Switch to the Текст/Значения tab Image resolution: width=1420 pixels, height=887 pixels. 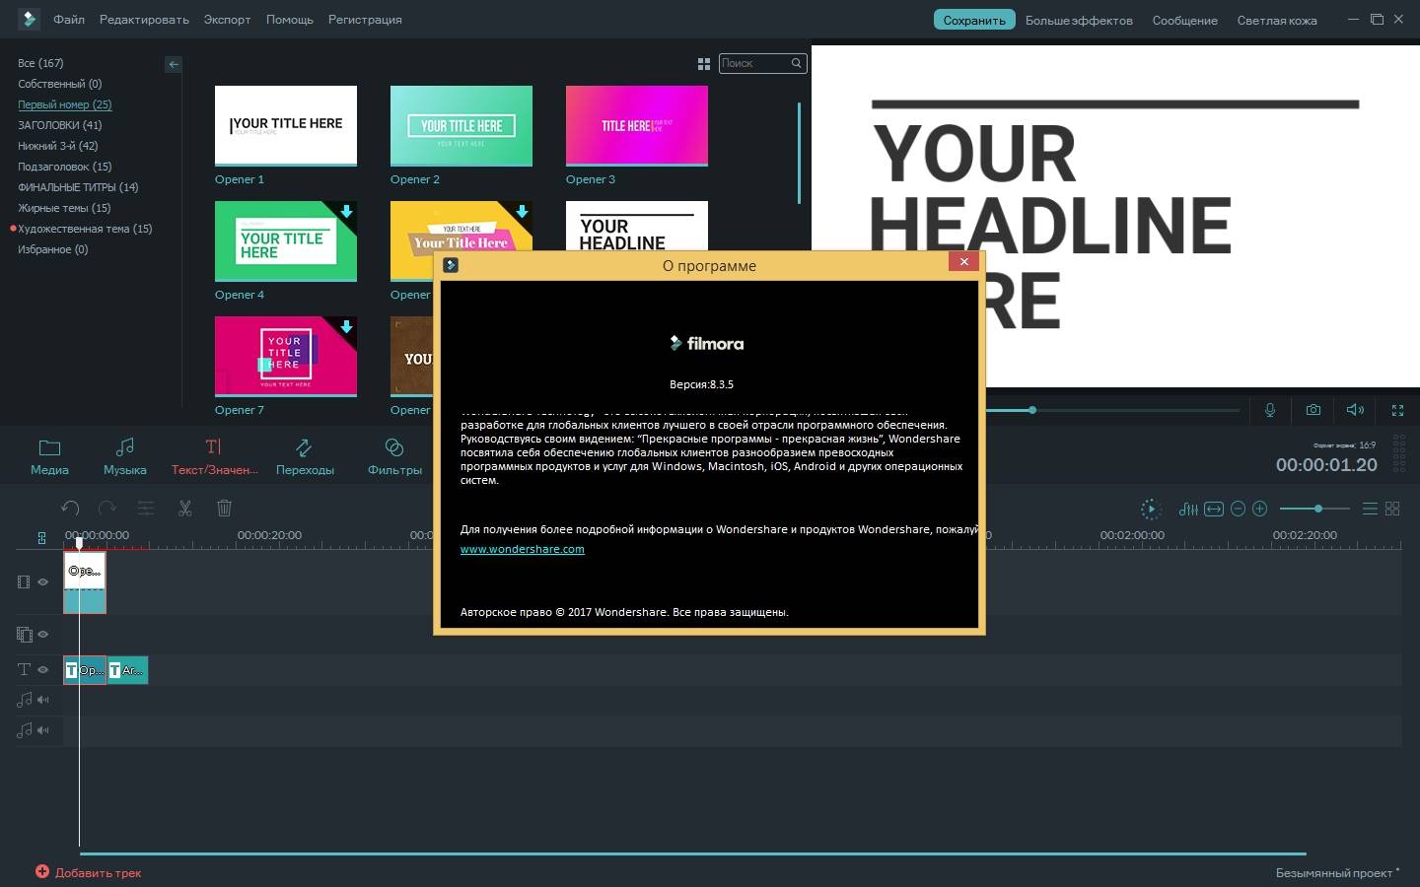pos(214,457)
